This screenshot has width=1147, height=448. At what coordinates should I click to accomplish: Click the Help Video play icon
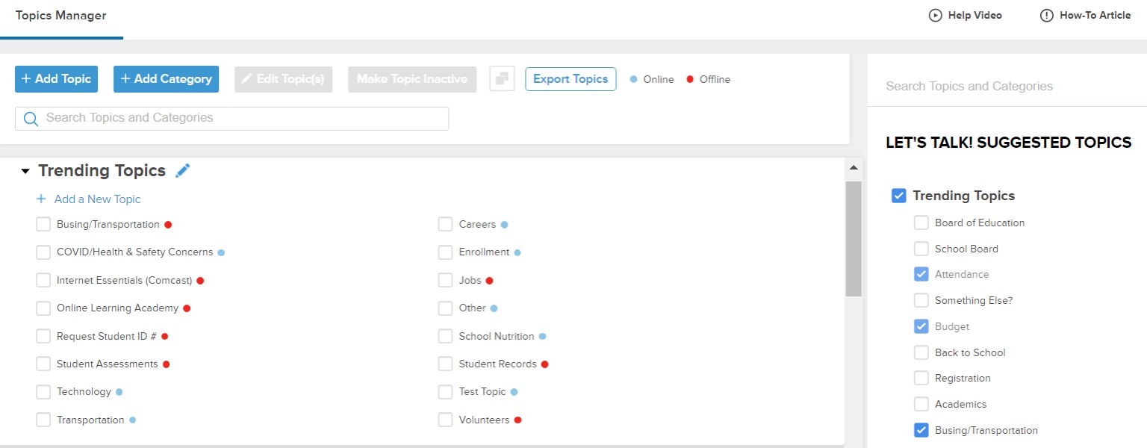[x=935, y=16]
